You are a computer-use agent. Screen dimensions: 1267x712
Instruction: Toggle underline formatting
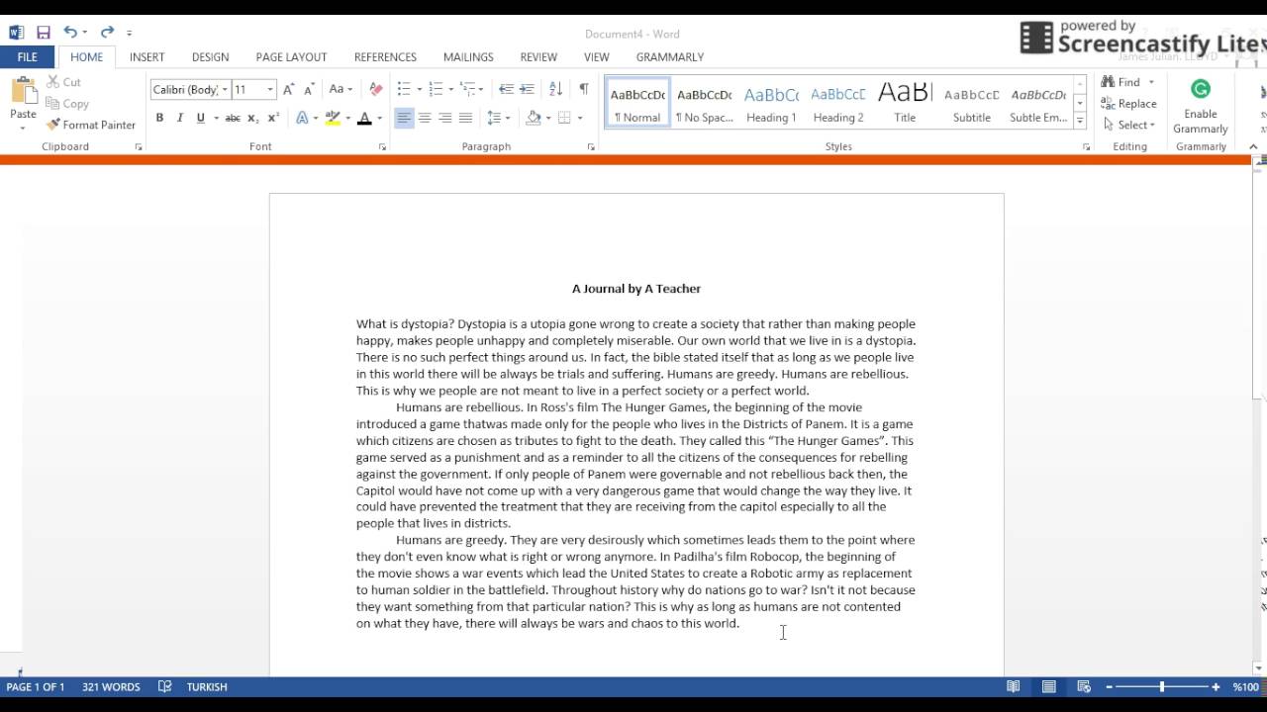click(201, 118)
